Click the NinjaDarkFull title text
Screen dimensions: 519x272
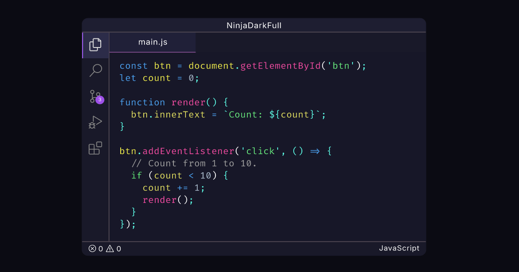(254, 25)
